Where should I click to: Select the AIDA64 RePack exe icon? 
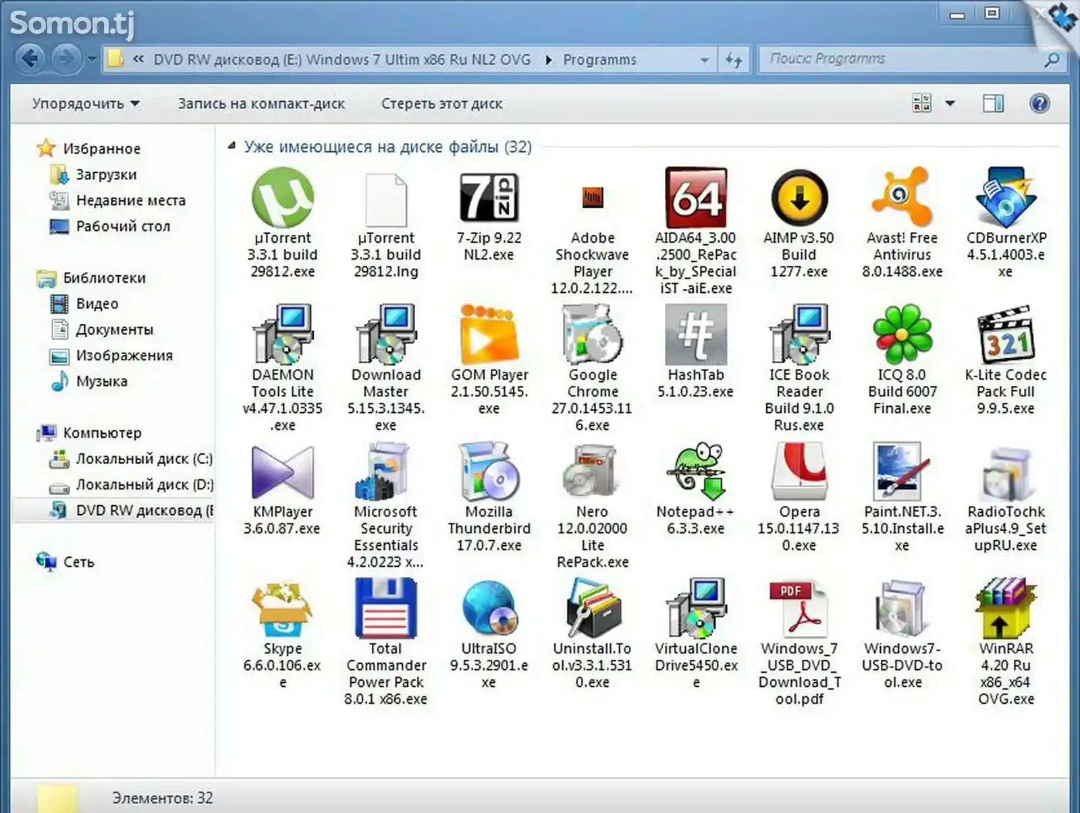[x=696, y=197]
